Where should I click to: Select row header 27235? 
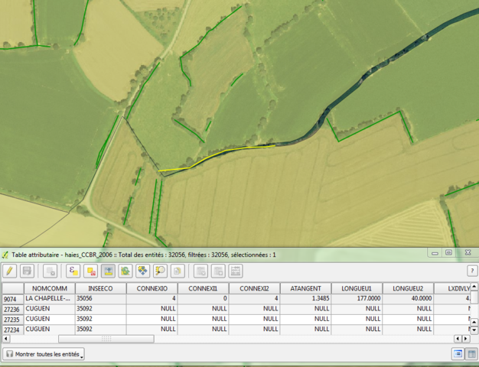click(x=12, y=320)
